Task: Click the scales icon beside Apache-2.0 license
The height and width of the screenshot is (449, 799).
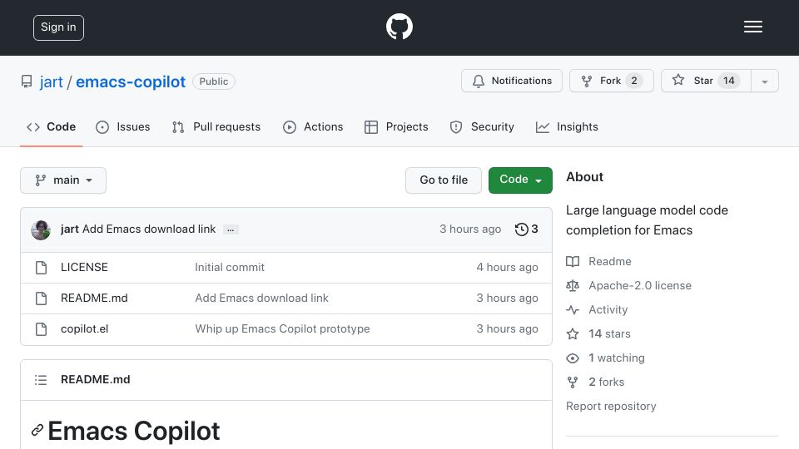Action: point(573,285)
